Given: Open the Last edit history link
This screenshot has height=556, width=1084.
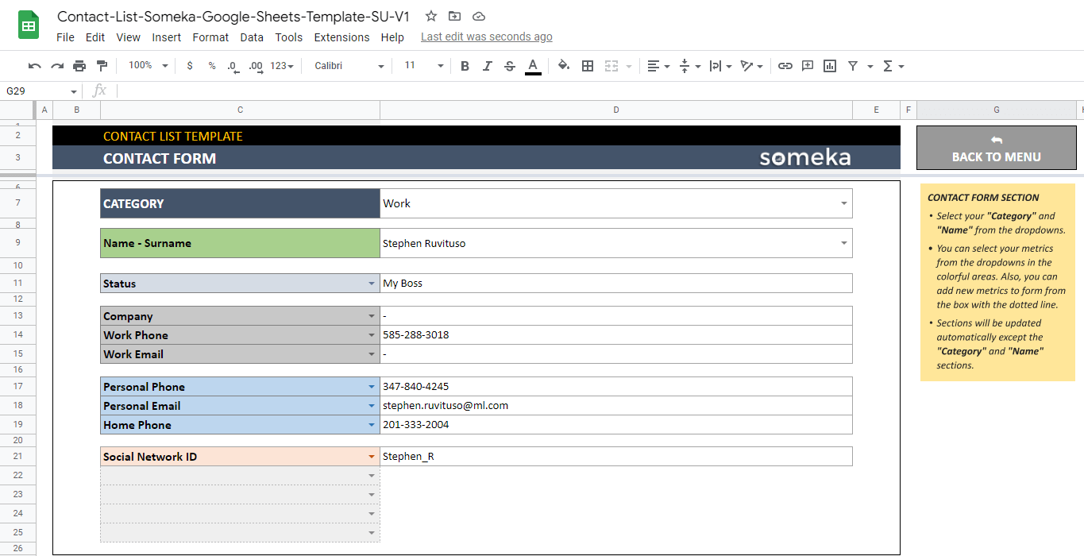Looking at the screenshot, I should pyautogui.click(x=487, y=37).
